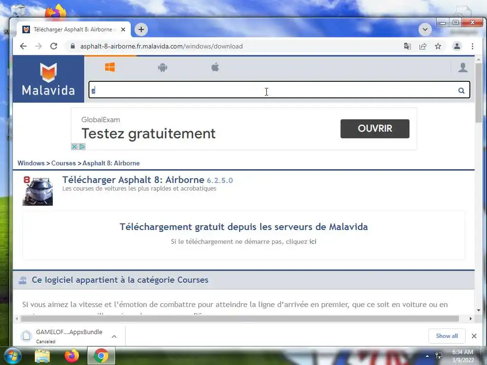The image size is (487, 365).
Task: Click the Courses category section icon
Action: coord(23,280)
